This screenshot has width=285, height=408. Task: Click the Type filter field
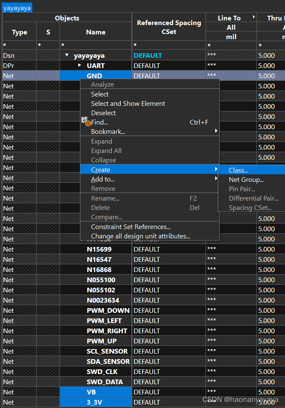point(20,45)
